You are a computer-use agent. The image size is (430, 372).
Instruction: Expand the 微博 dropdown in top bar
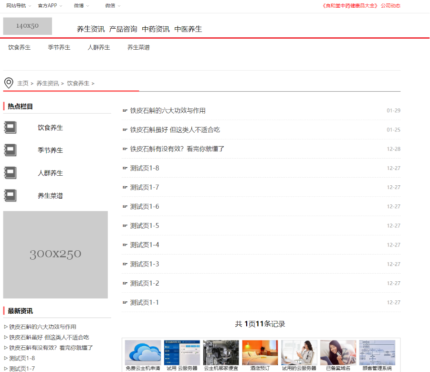81,6
